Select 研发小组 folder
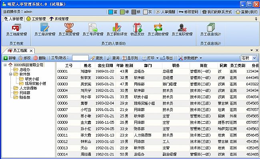The width and height of the screenshot is (260, 159). (x=29, y=79)
